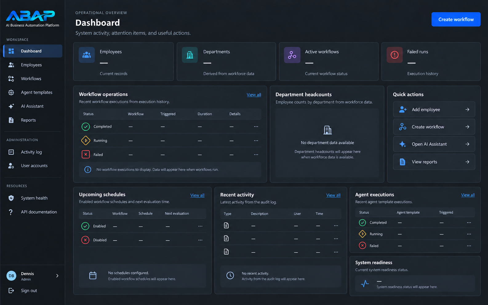Viewport: 488px width, 305px height.
Task: Open View all for Upcoming schedules
Action: [197, 195]
